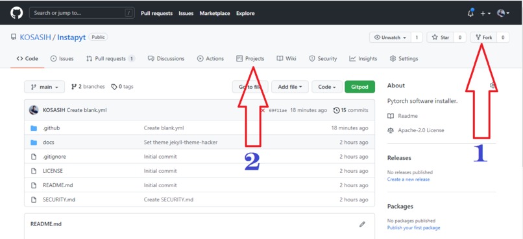Viewport: 523px width, 239px height.
Task: Open the KOSASIH commit author avatar
Action: [x=34, y=110]
